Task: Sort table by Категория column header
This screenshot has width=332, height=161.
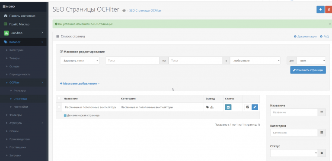Action: (x=128, y=99)
